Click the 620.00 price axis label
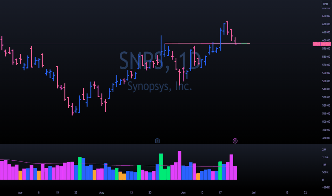The height and width of the screenshot is (196, 332). coord(326,24)
